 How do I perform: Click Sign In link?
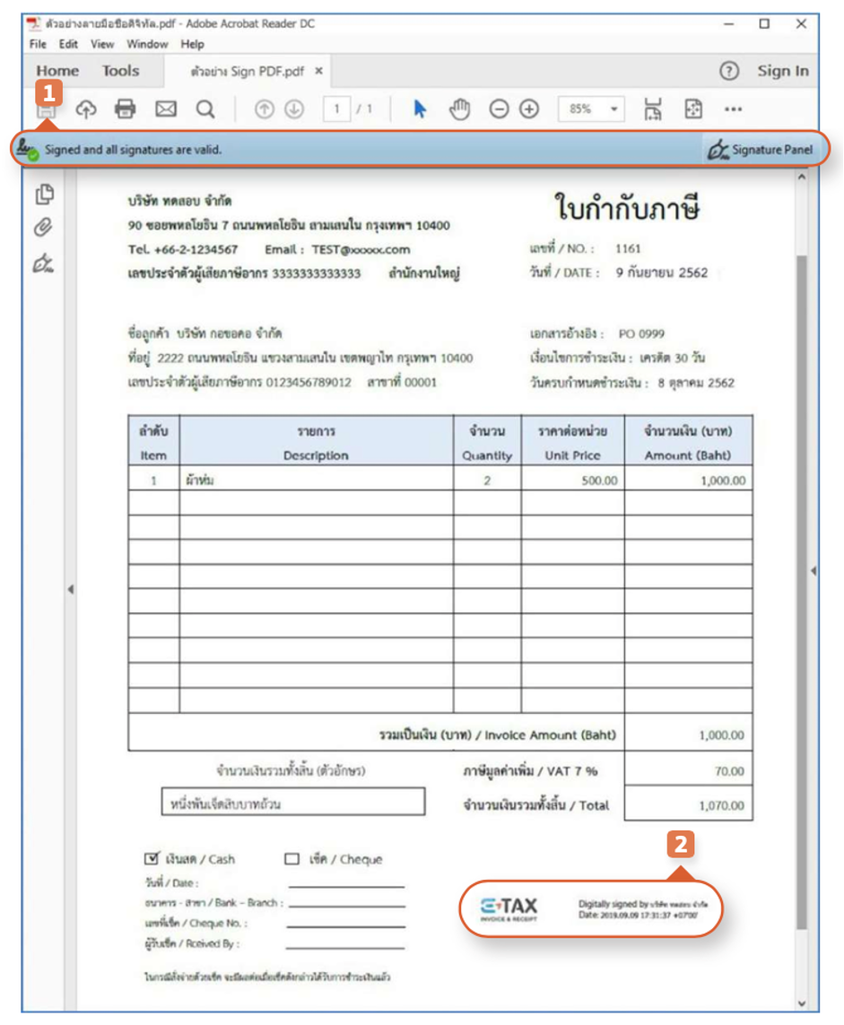(782, 71)
